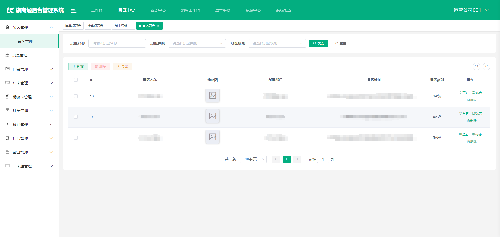Screen dimensions: 500x237
Task: Check the row with ID 10
Action: (x=76, y=96)
